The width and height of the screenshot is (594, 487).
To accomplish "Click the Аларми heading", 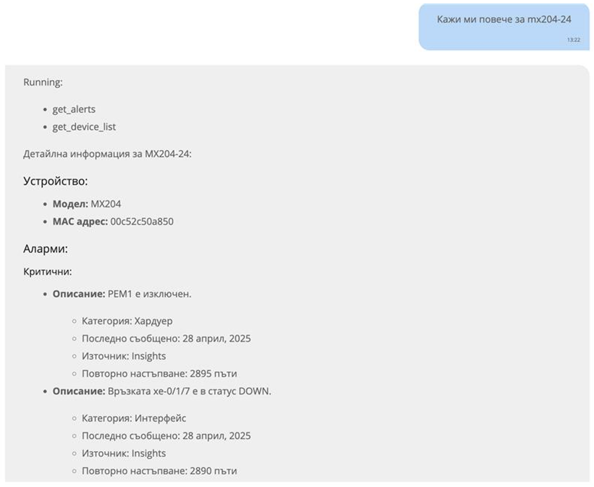I will [x=46, y=249].
